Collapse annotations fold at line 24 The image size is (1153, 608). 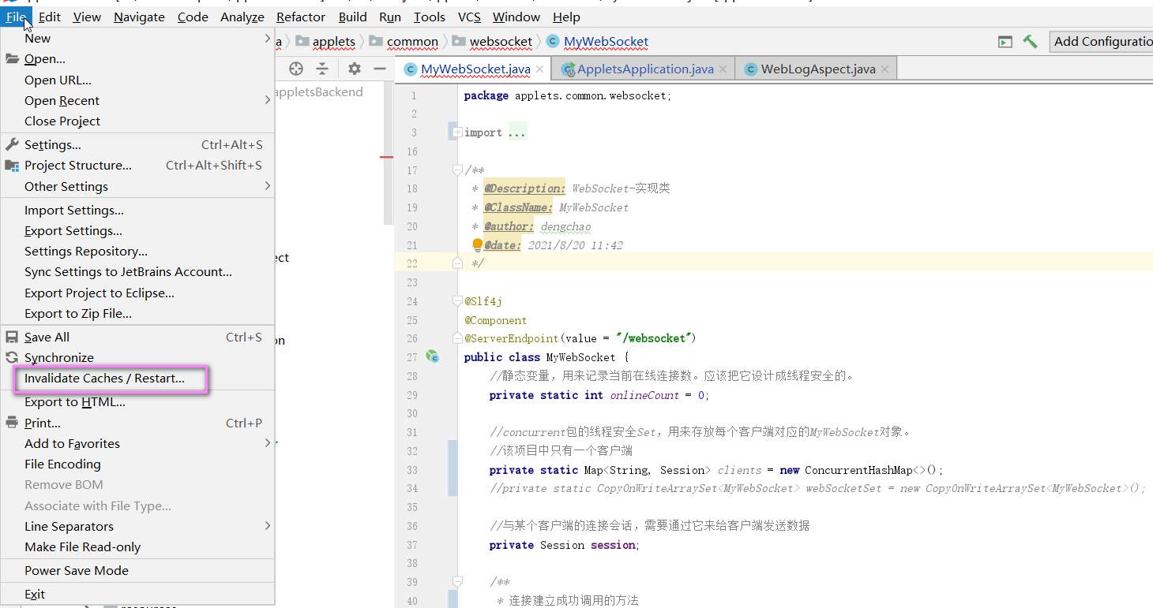(457, 301)
